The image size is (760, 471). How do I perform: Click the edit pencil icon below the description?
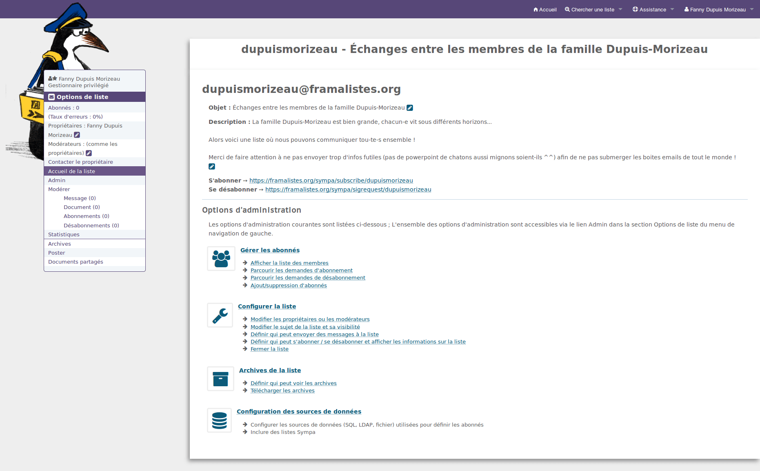click(x=212, y=167)
